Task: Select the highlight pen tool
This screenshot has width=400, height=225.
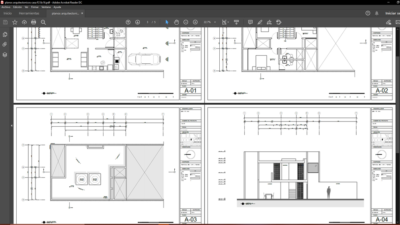Action: click(260, 22)
